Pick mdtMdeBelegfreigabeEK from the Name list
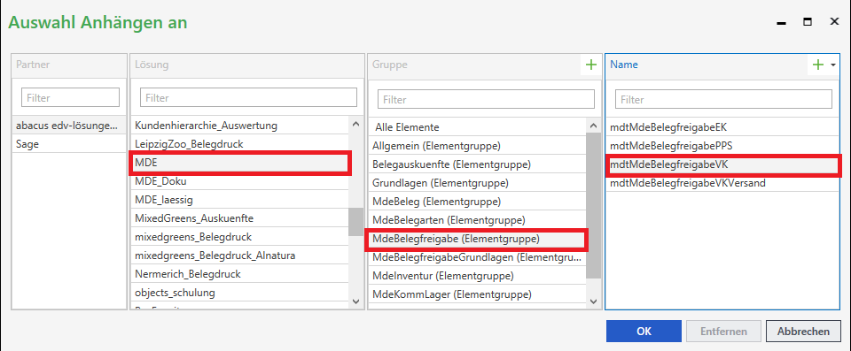The width and height of the screenshot is (851, 351). [x=723, y=127]
